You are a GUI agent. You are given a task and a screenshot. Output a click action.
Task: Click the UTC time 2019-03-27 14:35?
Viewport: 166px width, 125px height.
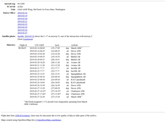click(x=38, y=91)
